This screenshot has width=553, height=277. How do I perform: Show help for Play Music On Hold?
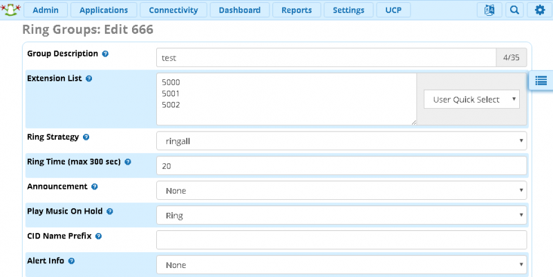tap(110, 212)
